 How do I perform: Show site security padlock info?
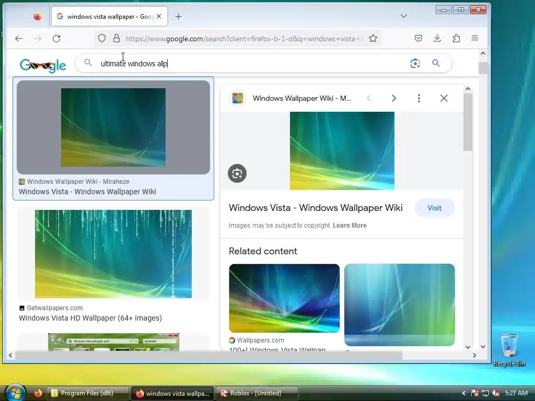[x=117, y=38]
